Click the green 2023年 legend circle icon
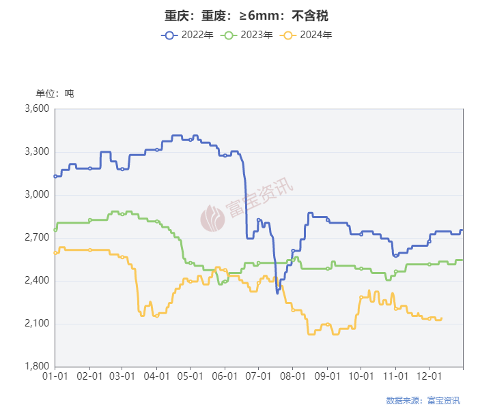The image size is (493, 409). (x=229, y=35)
